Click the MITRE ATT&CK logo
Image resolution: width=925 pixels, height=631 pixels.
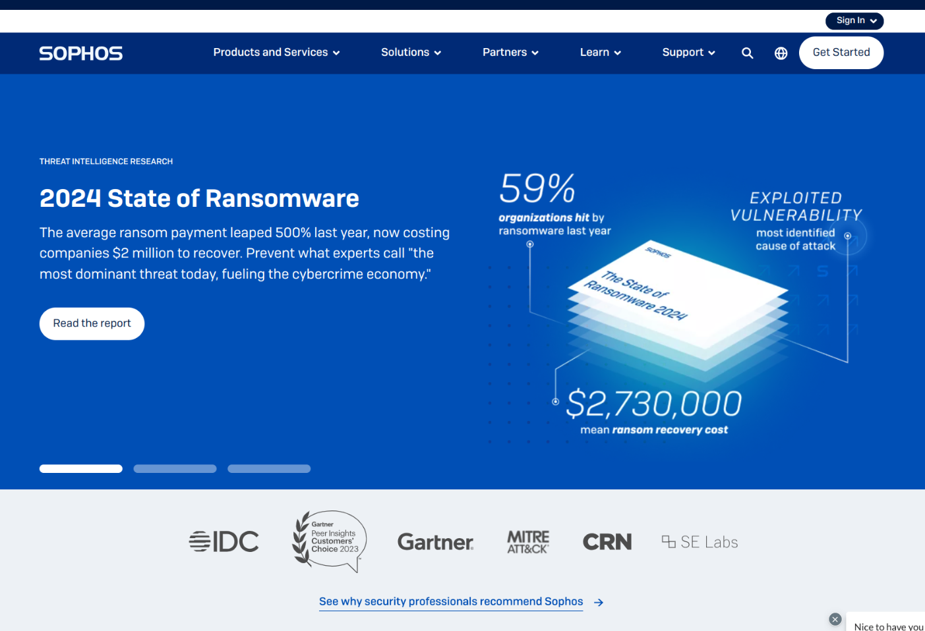[528, 541]
